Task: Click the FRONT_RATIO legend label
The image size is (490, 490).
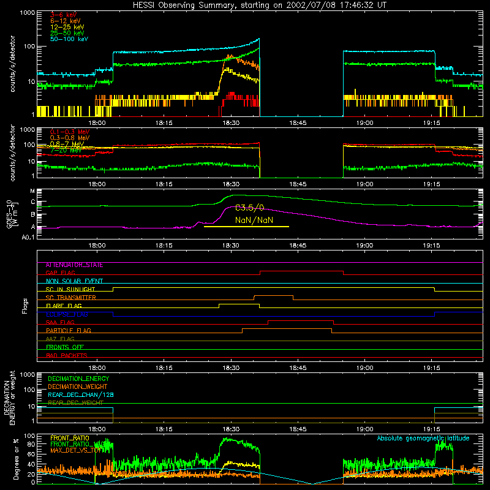Action: (x=69, y=439)
